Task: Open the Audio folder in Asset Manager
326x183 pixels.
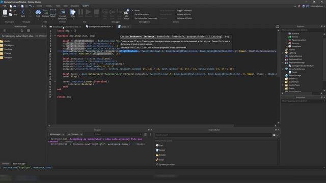Action: pos(7,41)
